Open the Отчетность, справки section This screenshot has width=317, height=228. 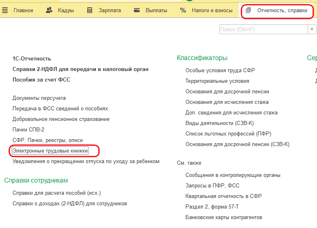pyautogui.click(x=282, y=10)
